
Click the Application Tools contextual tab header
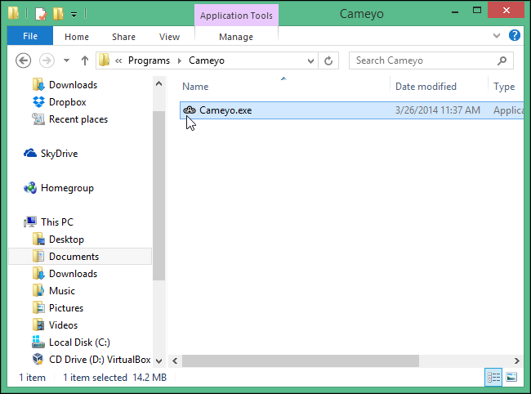tap(236, 16)
